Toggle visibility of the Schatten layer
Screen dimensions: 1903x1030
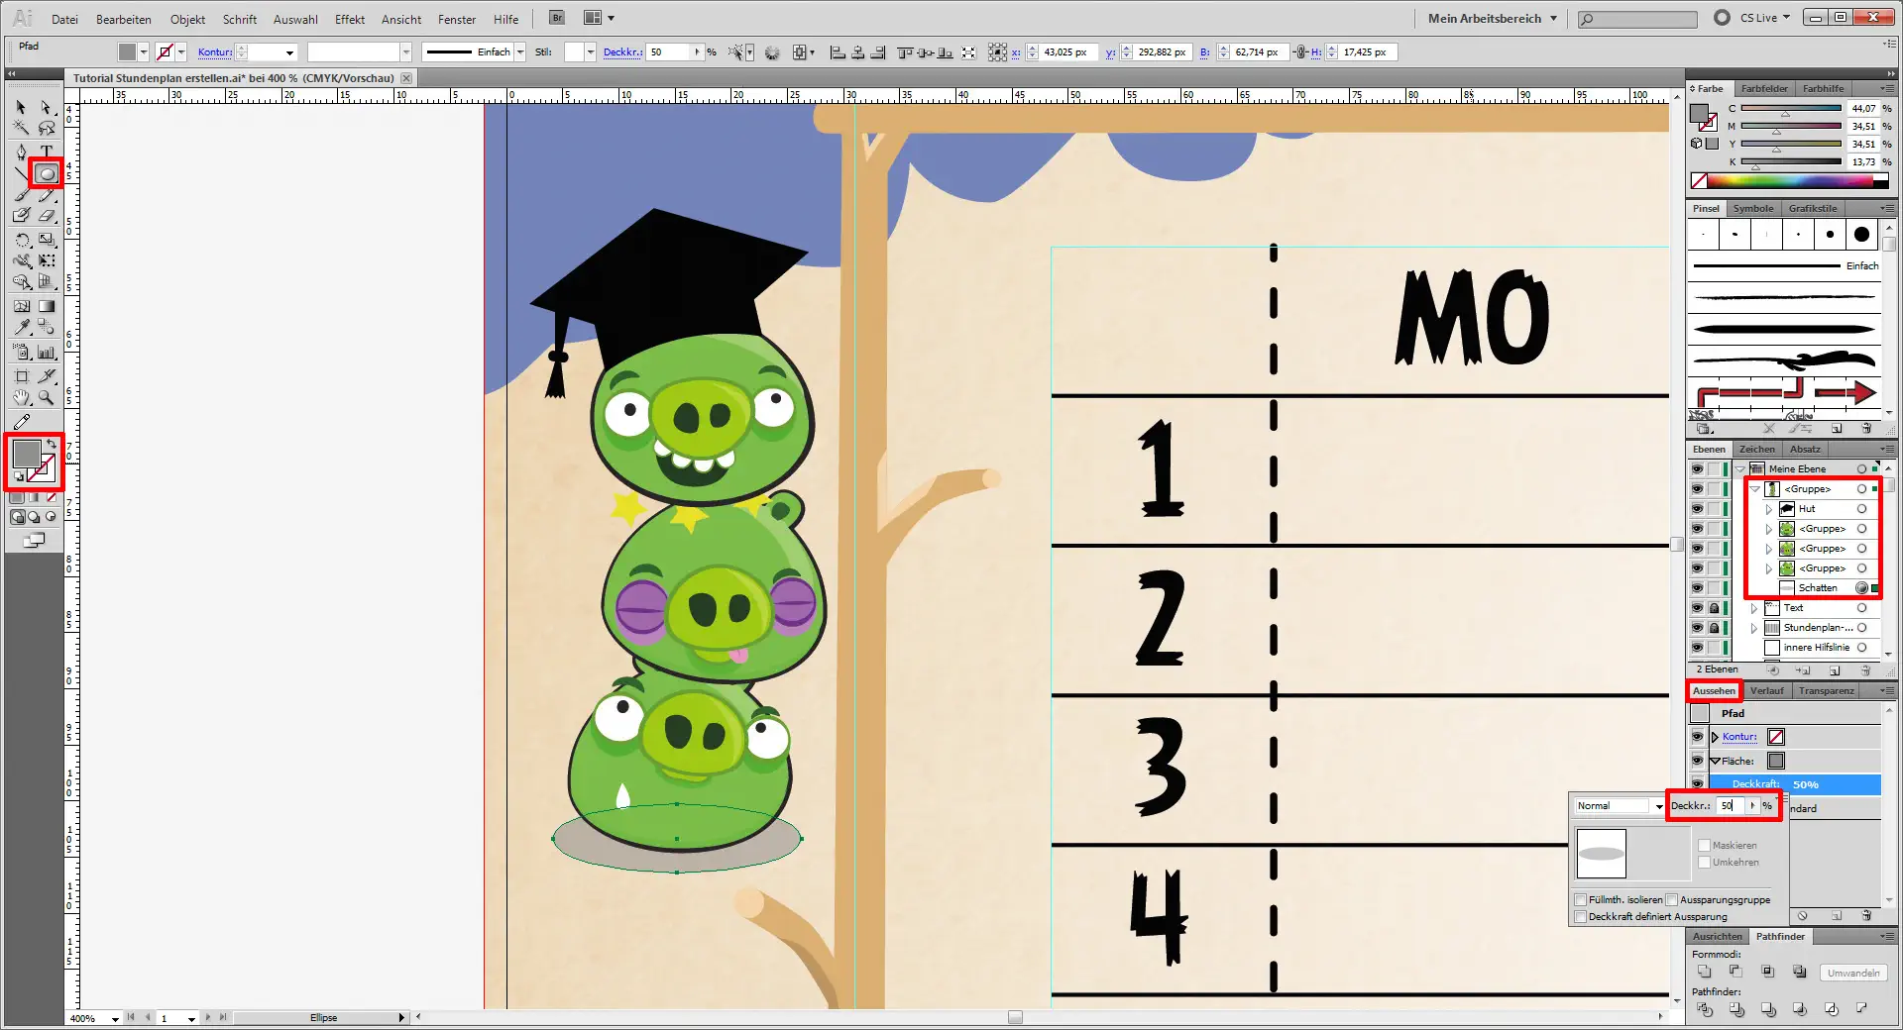[1697, 588]
